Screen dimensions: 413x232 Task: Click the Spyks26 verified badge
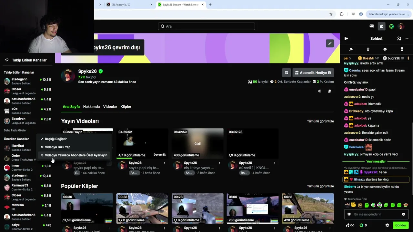pyautogui.click(x=101, y=71)
